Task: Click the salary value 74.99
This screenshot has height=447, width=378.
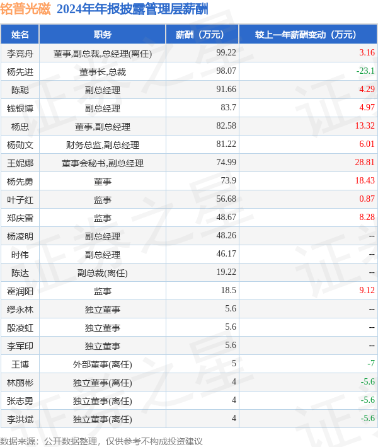Action: tap(226, 162)
